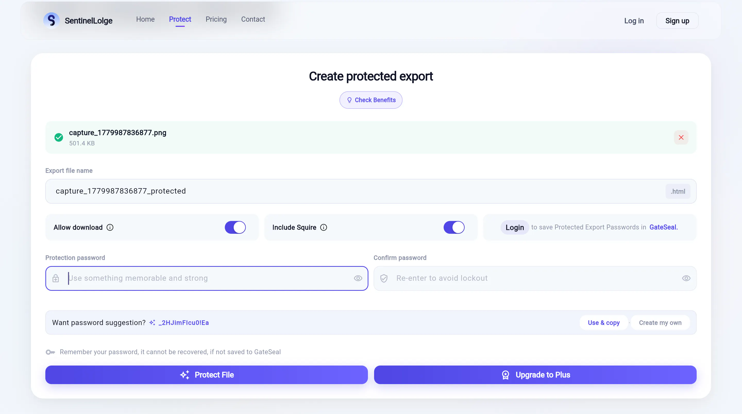Click the shield icon in Confirm password field
Image resolution: width=742 pixels, height=414 pixels.
coord(384,278)
